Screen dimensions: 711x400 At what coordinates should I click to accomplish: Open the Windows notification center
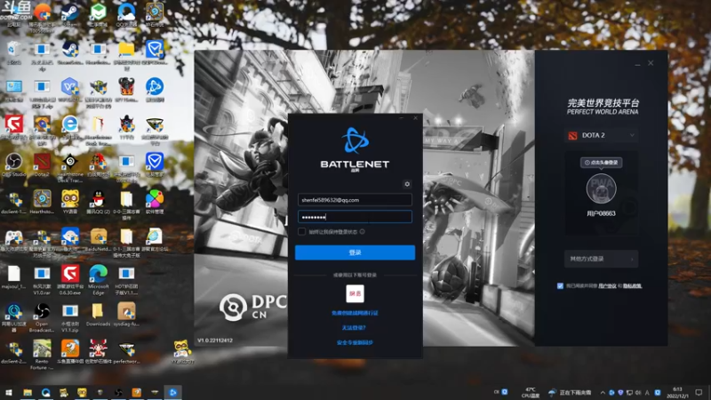[699, 392]
